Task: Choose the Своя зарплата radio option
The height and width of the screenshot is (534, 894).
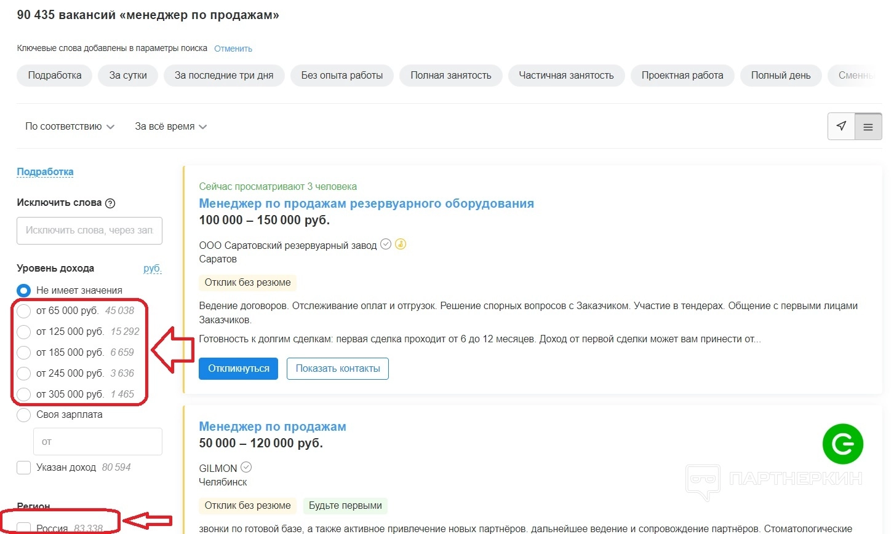Action: [x=24, y=415]
